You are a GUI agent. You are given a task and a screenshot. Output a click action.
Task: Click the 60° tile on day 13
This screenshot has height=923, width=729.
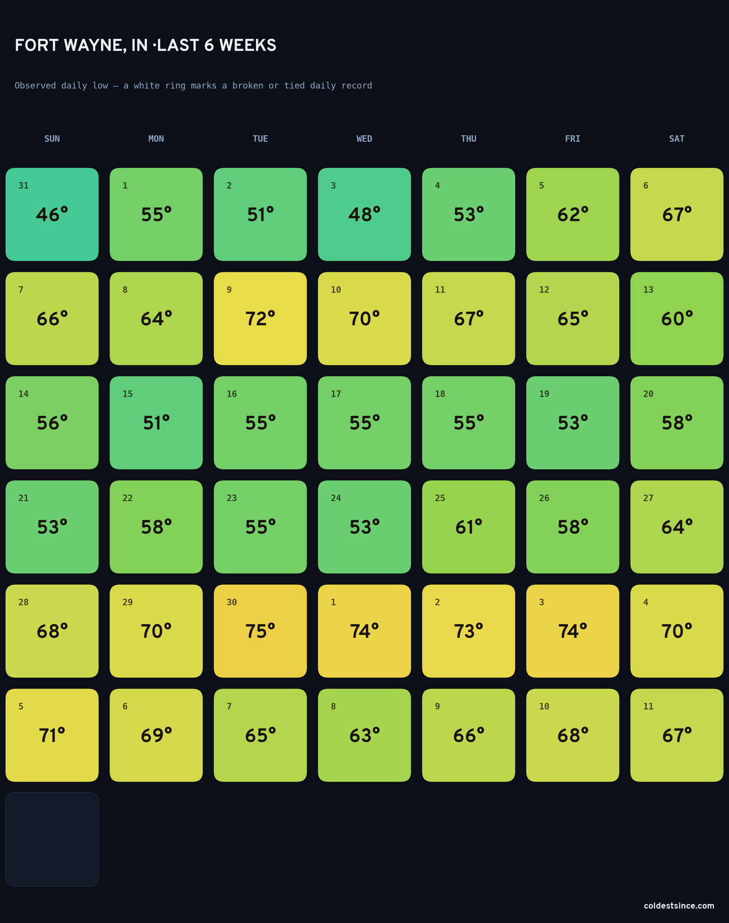[677, 318]
